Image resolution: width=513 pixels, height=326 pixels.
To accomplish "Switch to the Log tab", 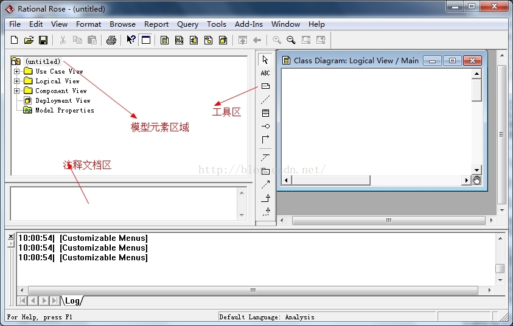I will (x=72, y=301).
